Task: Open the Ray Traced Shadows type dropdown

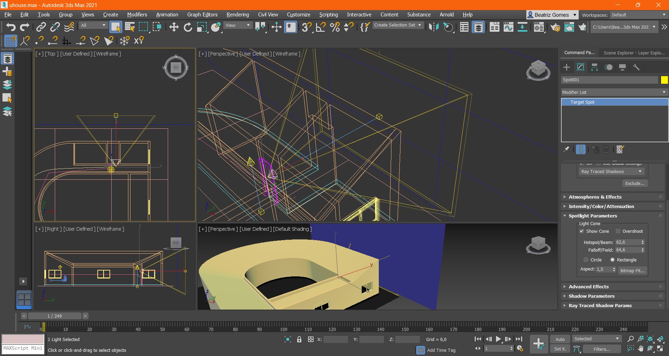Action: tap(611, 171)
